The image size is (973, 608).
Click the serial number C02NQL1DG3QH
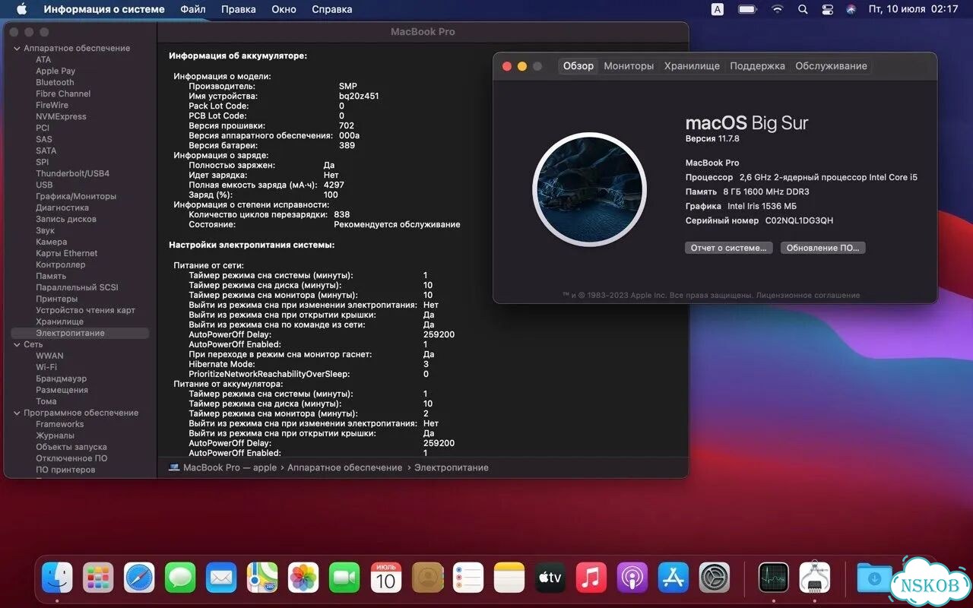[798, 220]
